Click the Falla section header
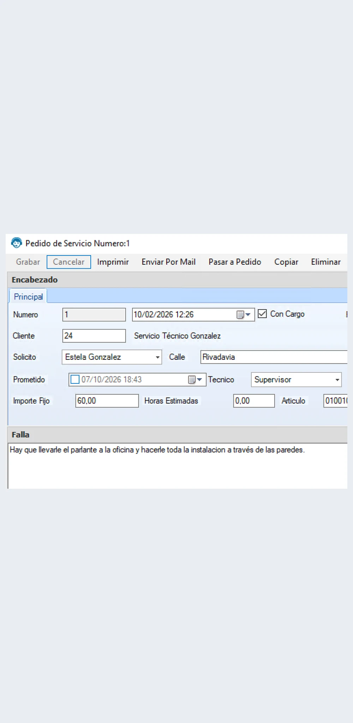The height and width of the screenshot is (723, 353). (x=177, y=435)
